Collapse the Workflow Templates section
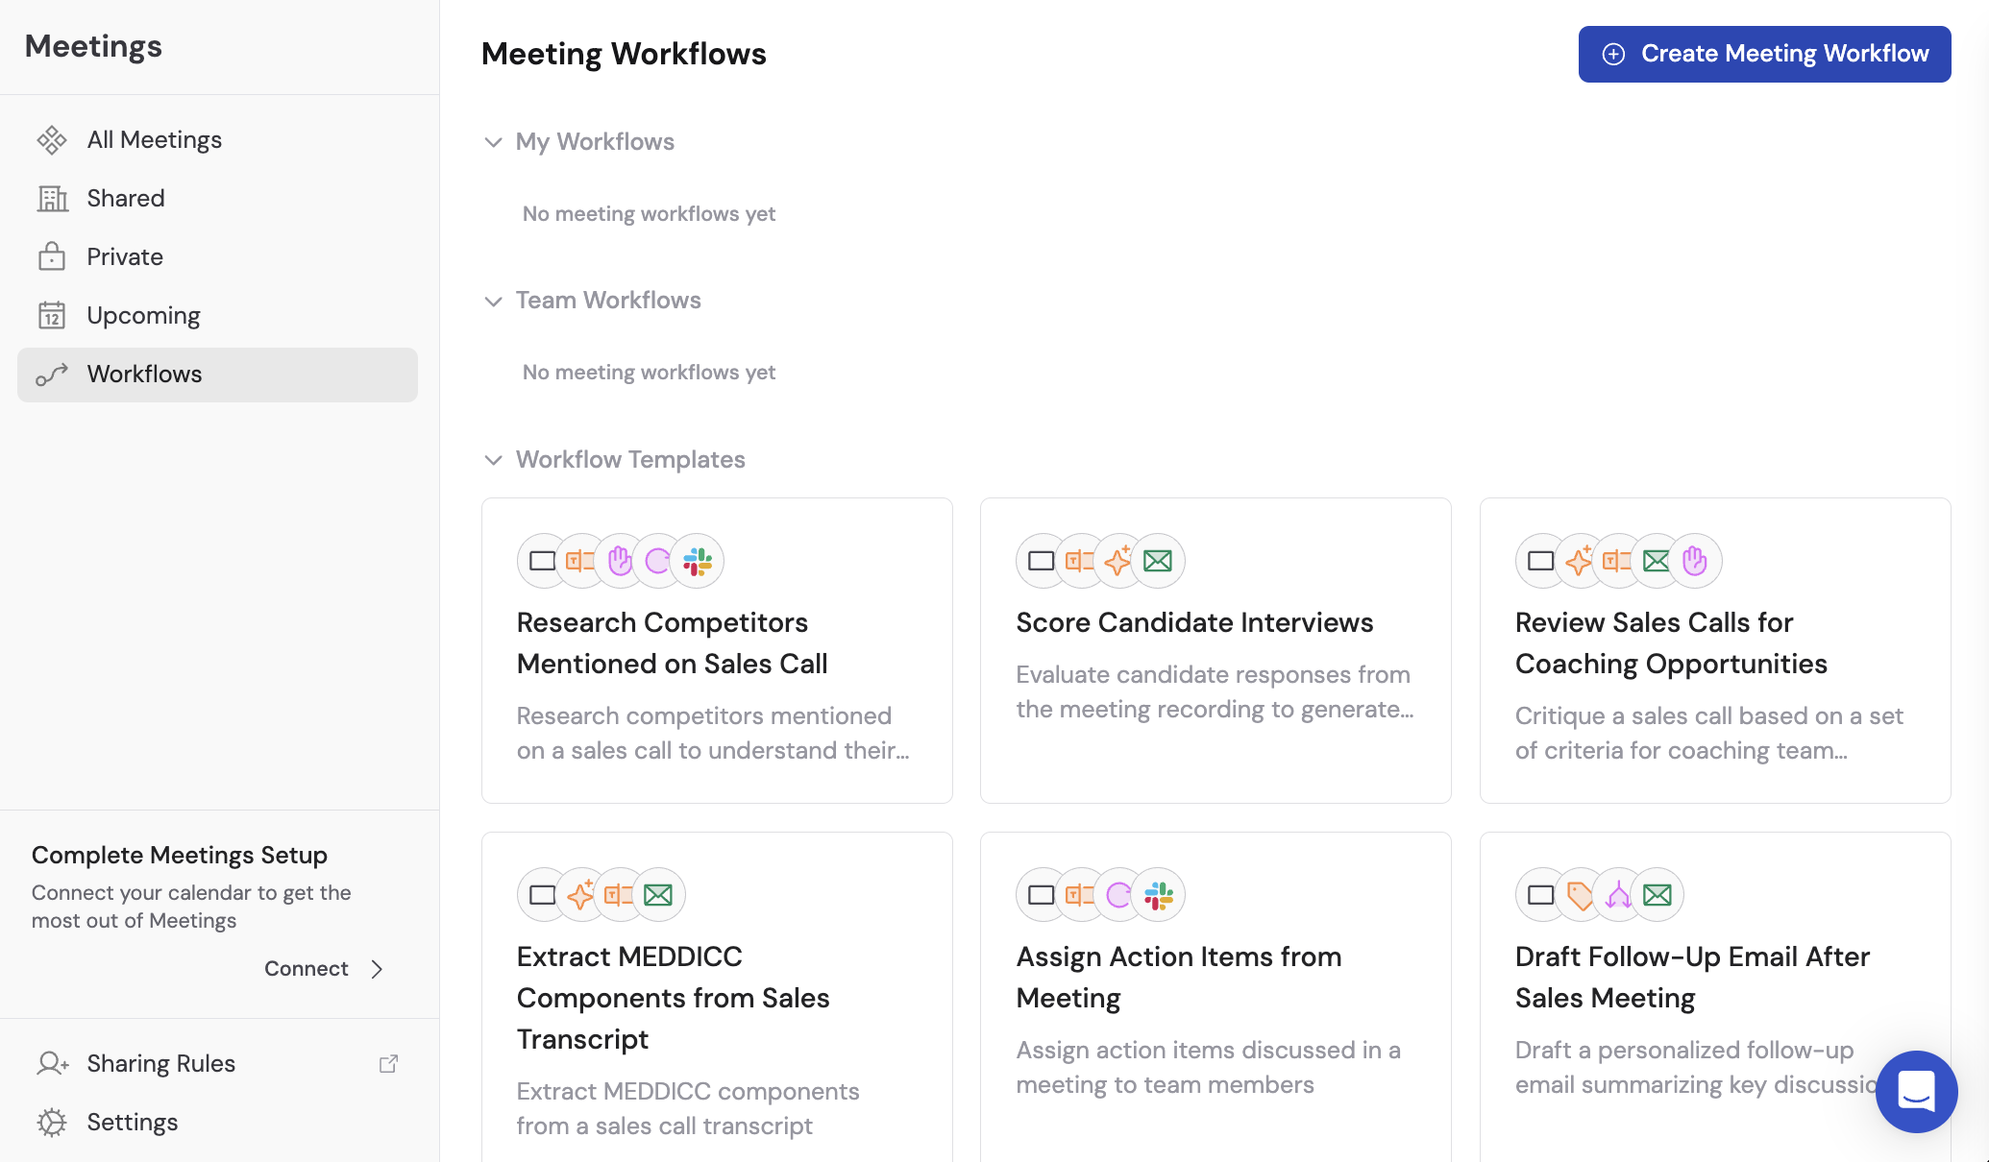 click(494, 460)
